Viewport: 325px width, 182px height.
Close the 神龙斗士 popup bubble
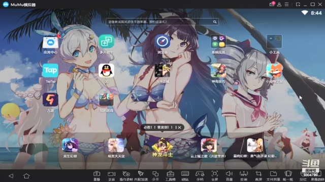point(179,127)
